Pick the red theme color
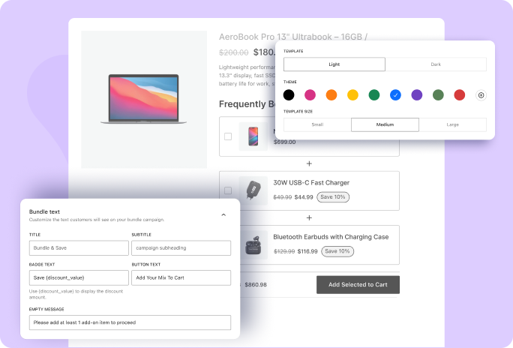 [x=460, y=95]
